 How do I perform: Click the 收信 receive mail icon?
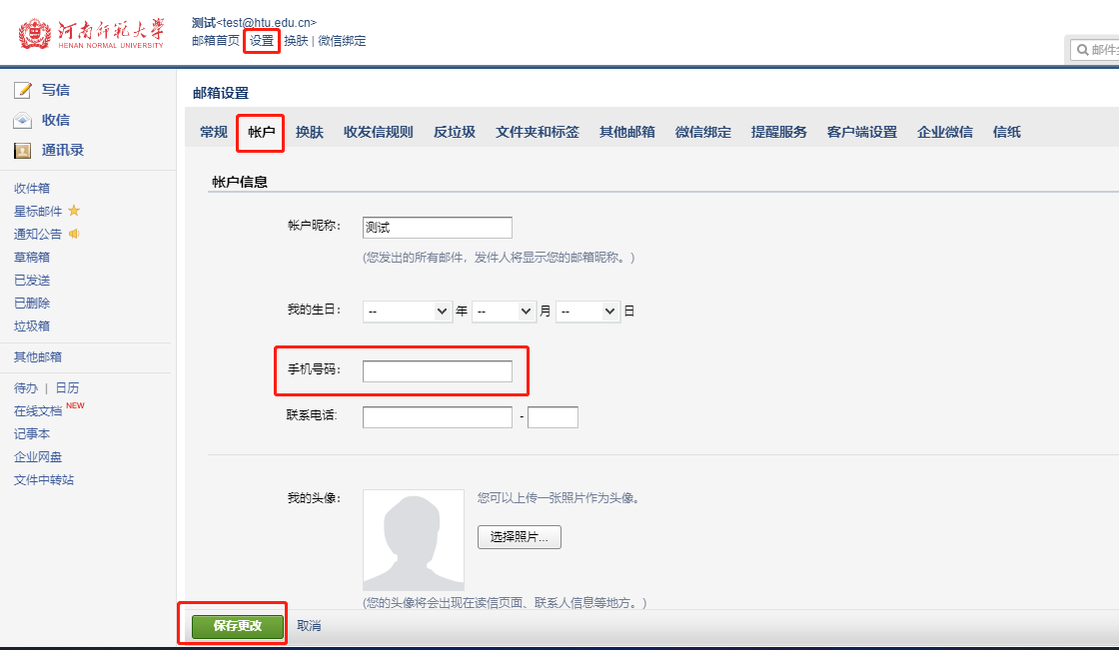point(23,121)
